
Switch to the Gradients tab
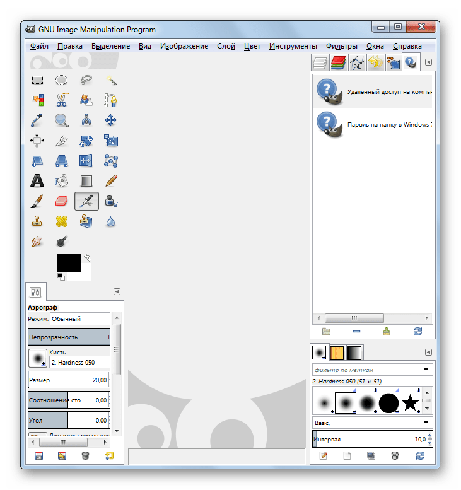pos(354,353)
